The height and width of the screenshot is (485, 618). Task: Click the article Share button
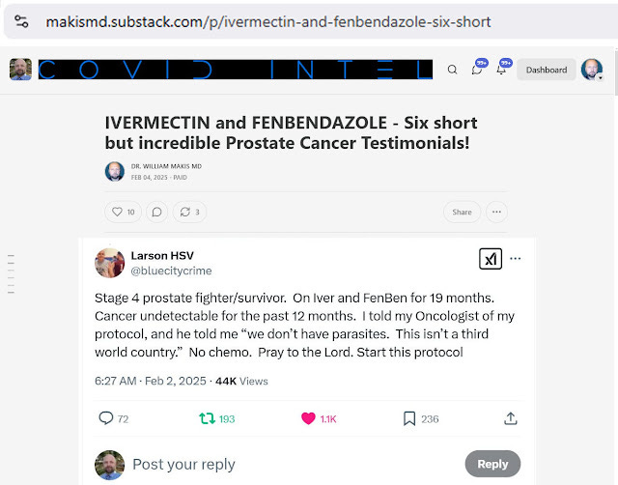(462, 213)
